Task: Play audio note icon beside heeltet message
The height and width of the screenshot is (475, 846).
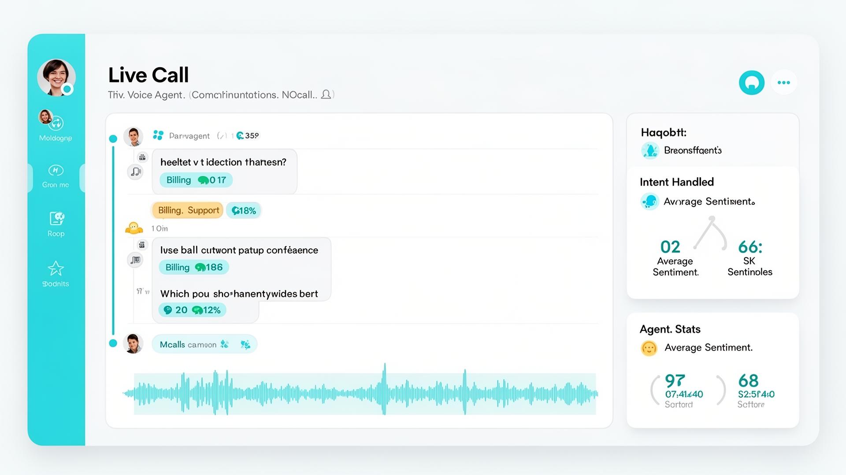Action: point(135,172)
